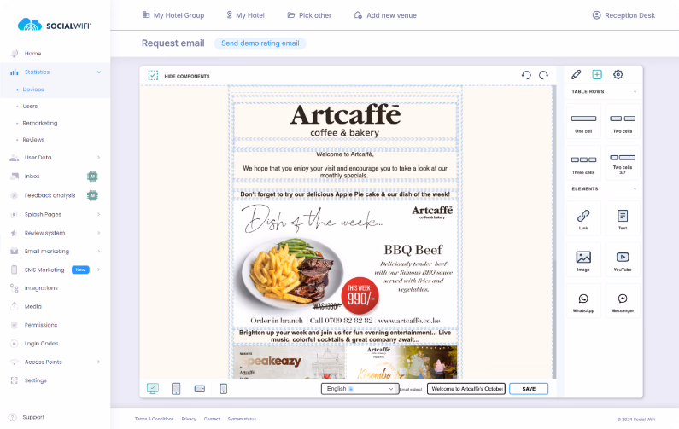Open Integrations in the sidebar
The image size is (679, 429).
pos(41,288)
